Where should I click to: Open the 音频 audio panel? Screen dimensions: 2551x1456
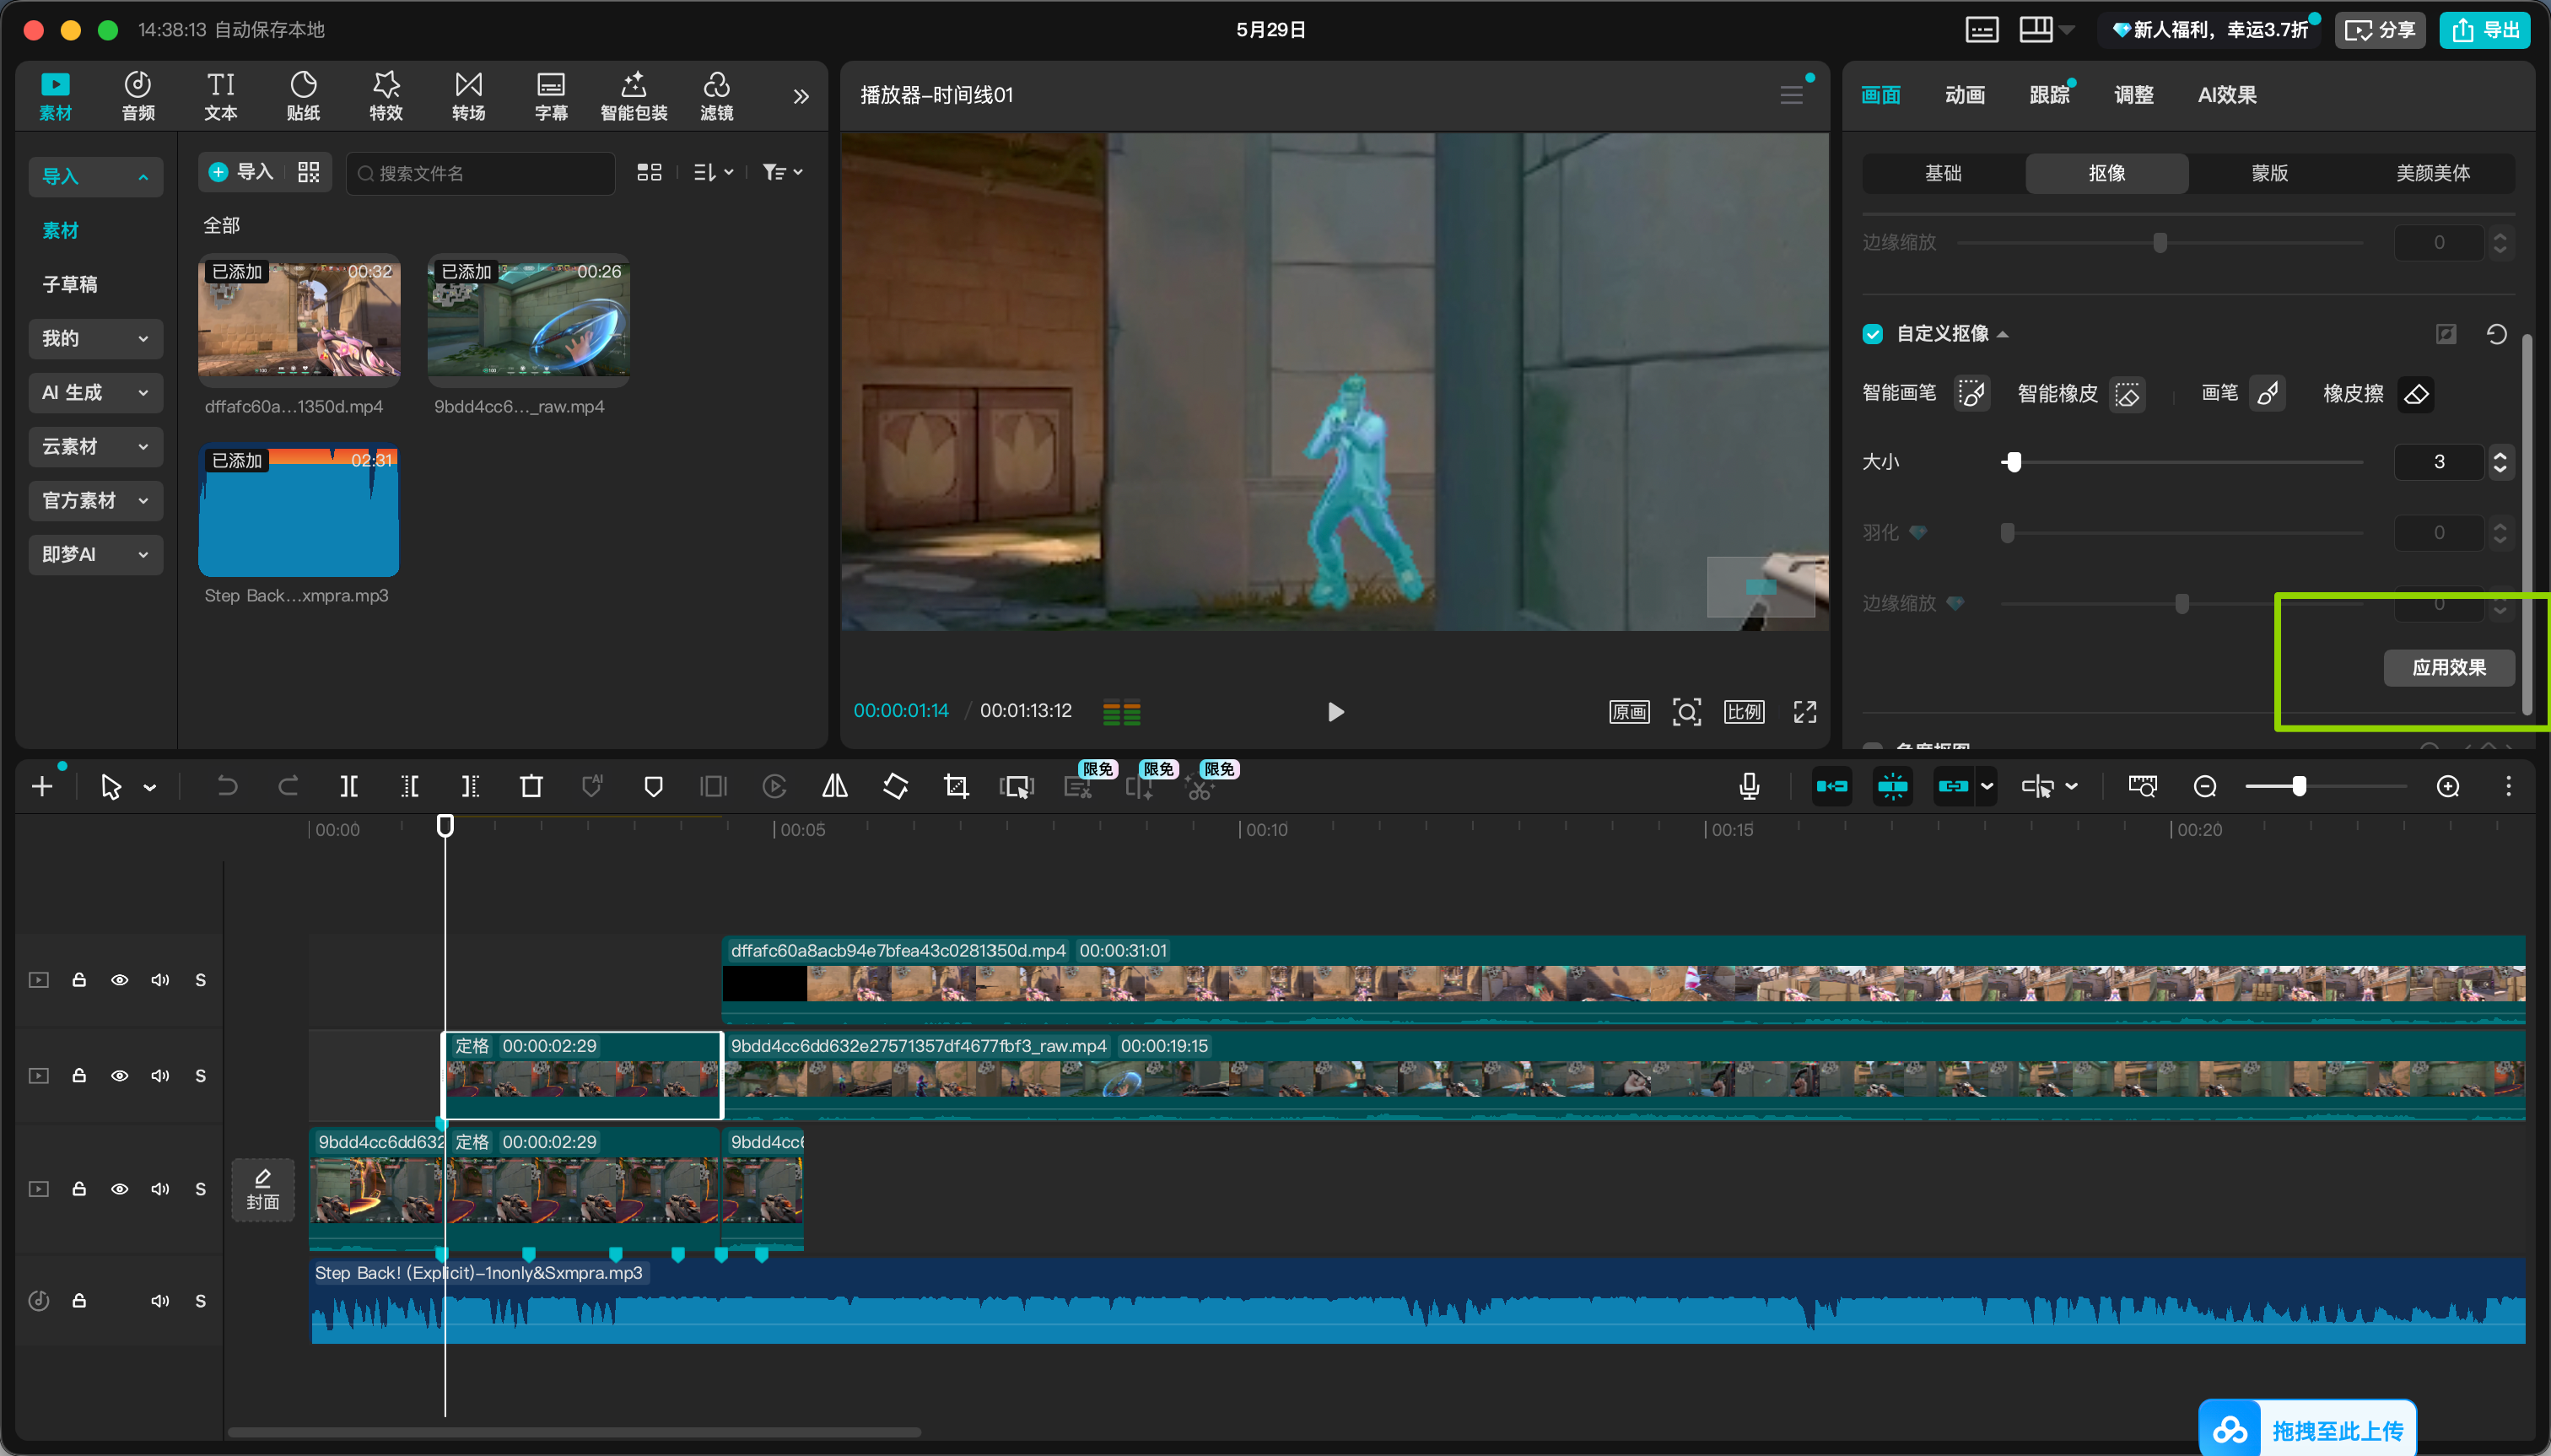(x=138, y=96)
